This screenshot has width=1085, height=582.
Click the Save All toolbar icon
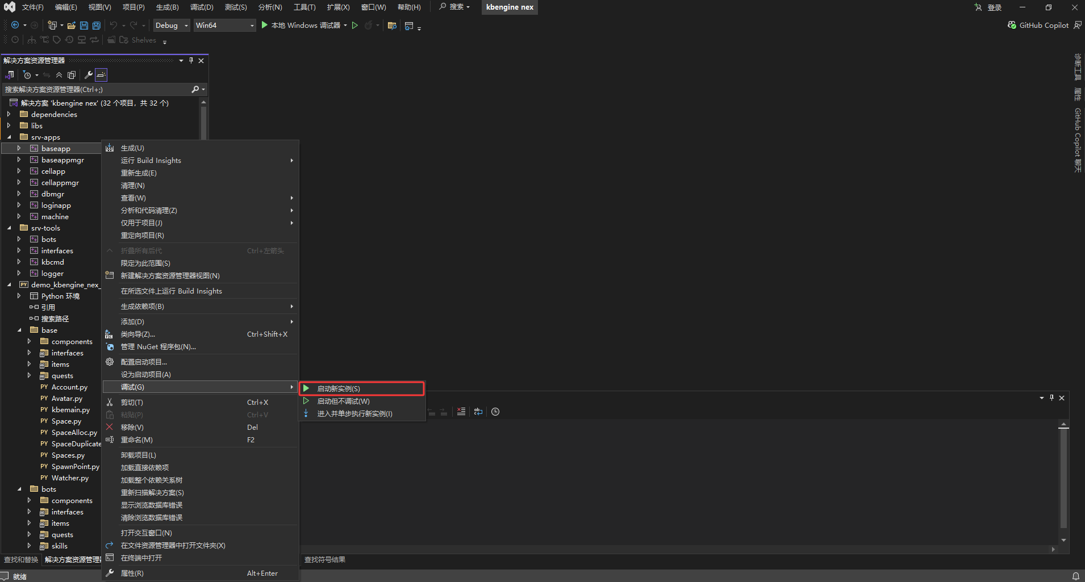pos(97,26)
